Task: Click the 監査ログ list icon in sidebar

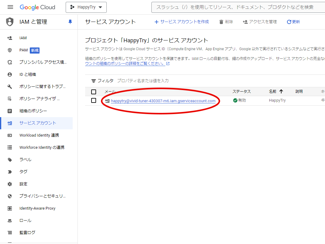Action: point(10,233)
